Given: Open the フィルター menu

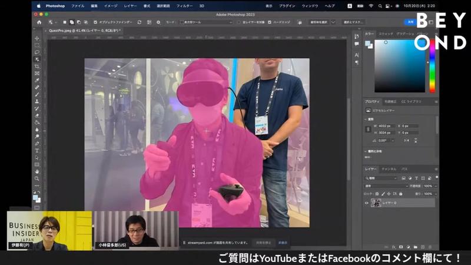Looking at the screenshot, I should (x=184, y=6).
